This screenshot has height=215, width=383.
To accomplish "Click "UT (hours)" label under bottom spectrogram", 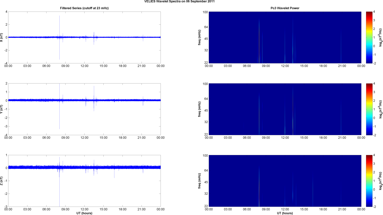I will (285, 213).
